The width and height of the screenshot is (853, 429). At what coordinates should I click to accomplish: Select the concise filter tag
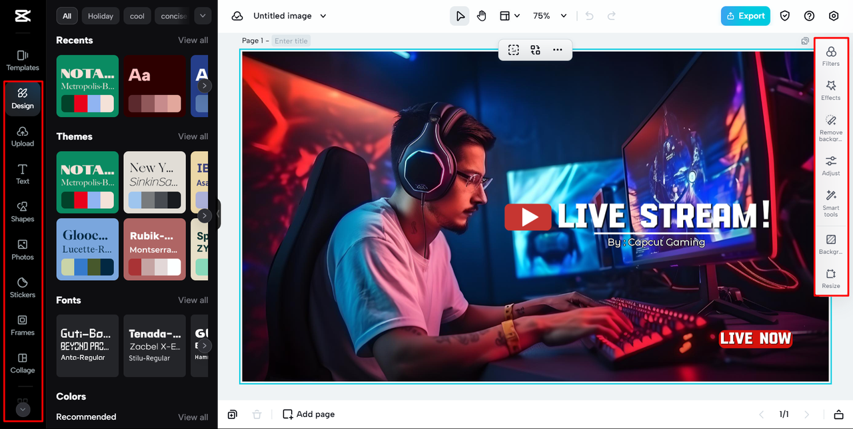tap(173, 16)
